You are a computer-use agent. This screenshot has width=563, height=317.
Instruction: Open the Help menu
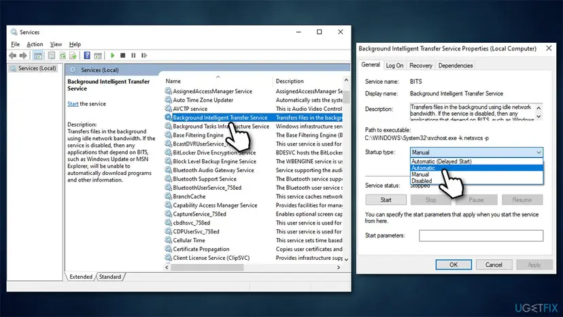click(x=75, y=44)
